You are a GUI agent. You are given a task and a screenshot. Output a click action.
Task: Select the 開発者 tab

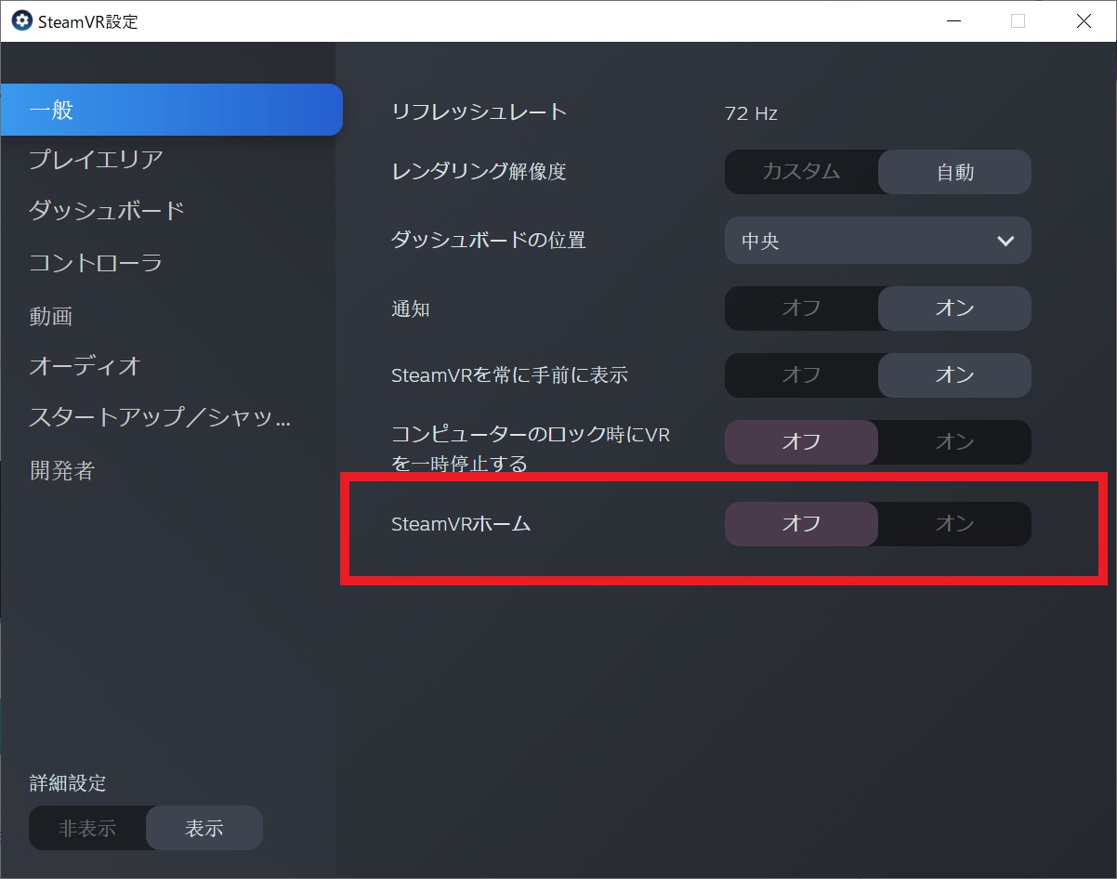62,470
